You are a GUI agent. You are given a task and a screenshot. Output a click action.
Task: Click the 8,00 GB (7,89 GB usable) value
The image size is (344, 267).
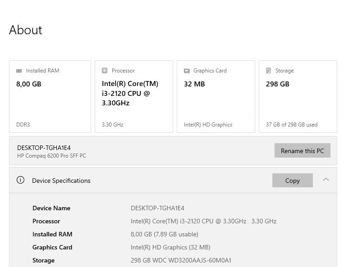click(165, 234)
